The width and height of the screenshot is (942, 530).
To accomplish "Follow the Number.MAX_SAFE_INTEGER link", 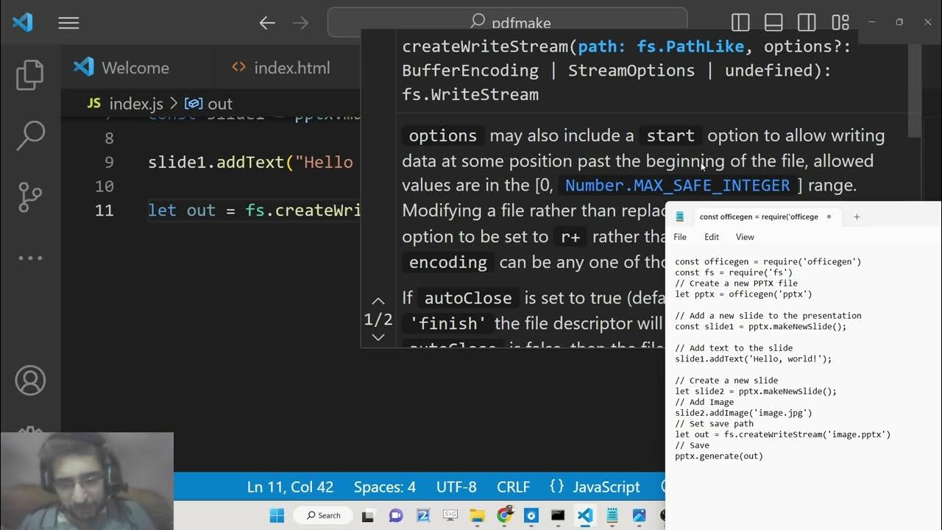I will click(x=677, y=185).
